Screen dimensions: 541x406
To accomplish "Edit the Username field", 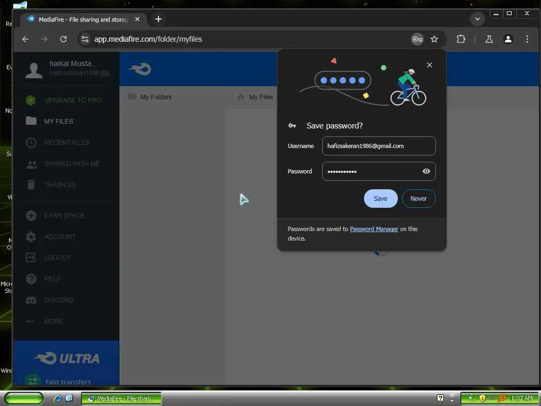I will [x=379, y=146].
